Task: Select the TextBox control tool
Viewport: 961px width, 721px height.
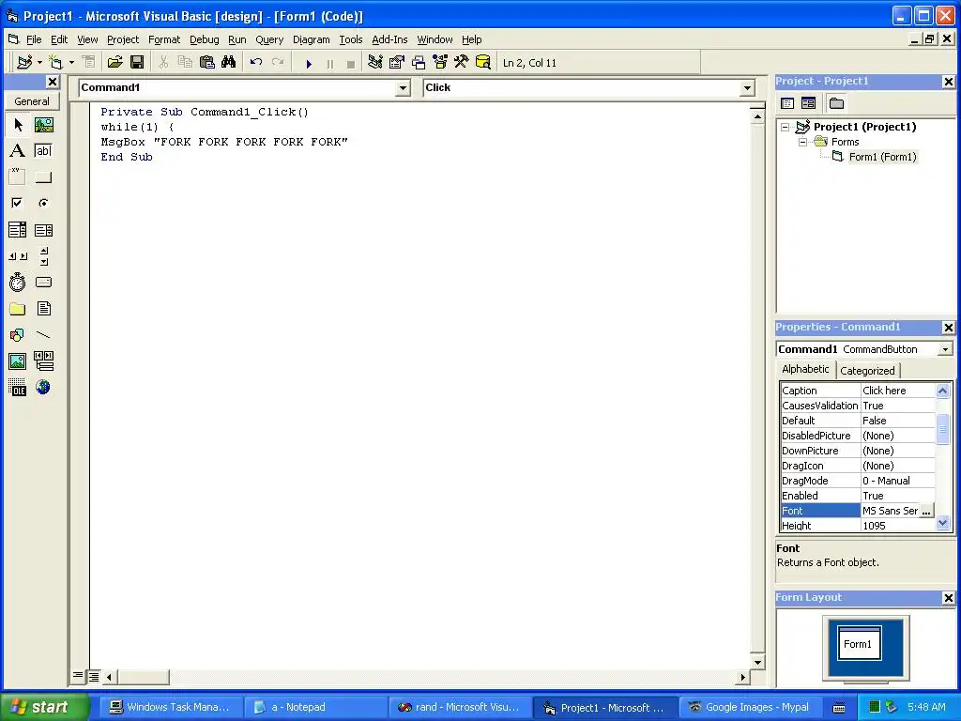Action: tap(43, 151)
